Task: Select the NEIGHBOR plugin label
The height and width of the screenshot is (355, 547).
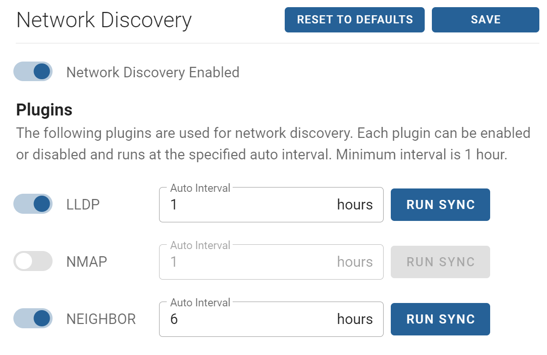Action: (x=101, y=319)
